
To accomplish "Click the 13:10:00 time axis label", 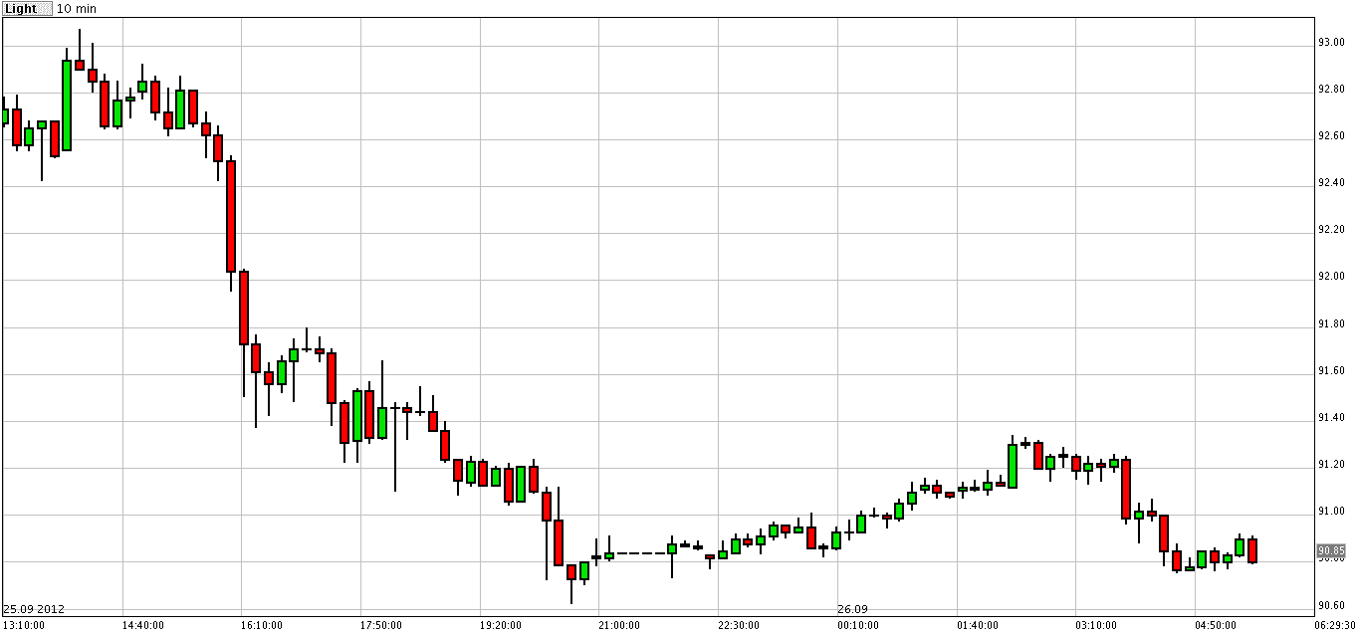I will pos(24,625).
